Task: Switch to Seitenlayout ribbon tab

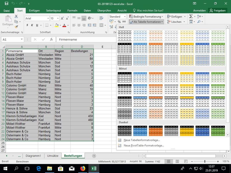Action: pos(53,11)
